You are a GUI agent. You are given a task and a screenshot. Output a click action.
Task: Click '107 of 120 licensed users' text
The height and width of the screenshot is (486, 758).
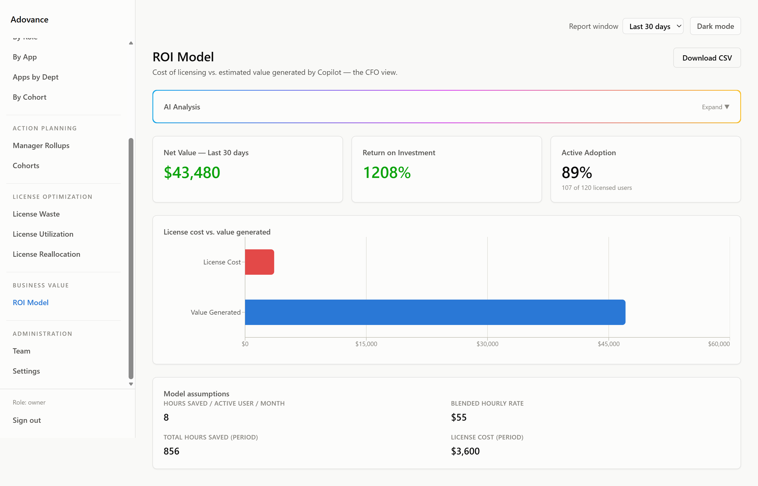point(597,188)
